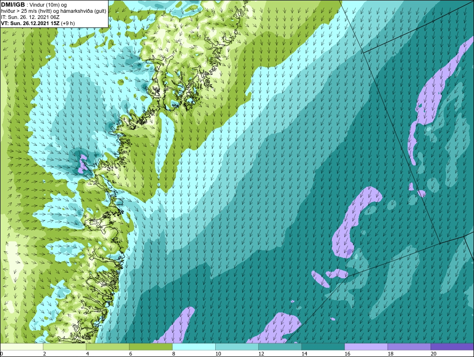This screenshot has width=474, height=357.
Task: Click the legend scale value '20'
Action: (434, 354)
